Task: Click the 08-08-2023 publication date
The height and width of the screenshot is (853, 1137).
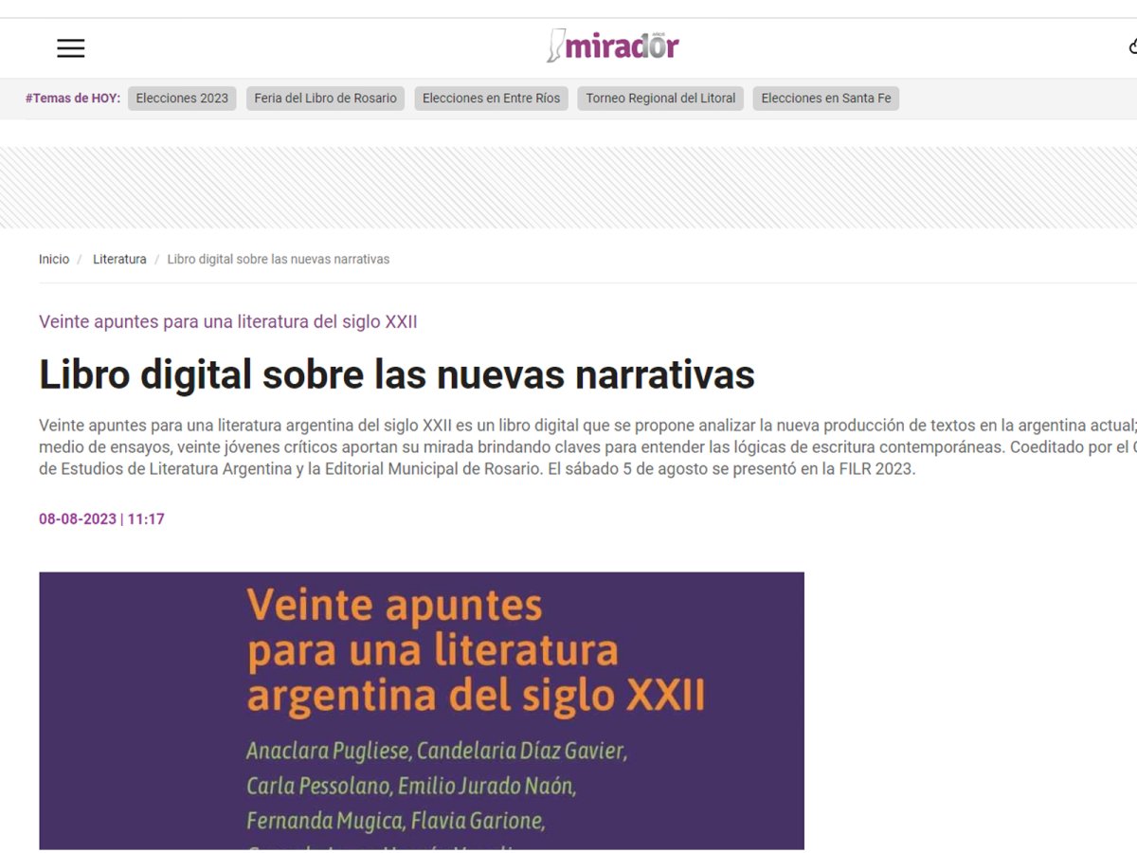Action: [77, 519]
